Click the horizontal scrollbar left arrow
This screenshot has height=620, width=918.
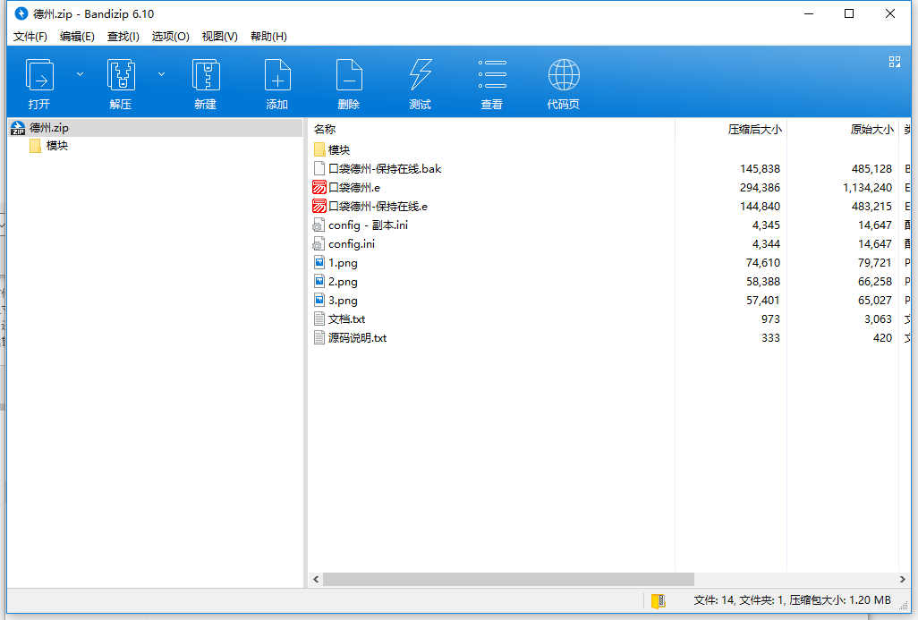316,579
